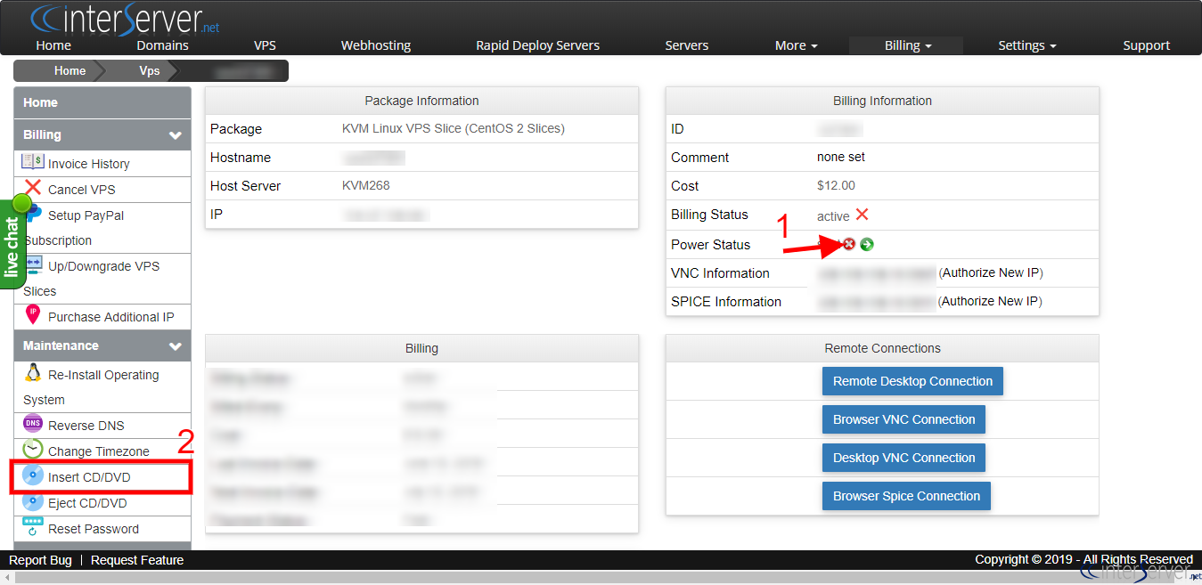Image resolution: width=1202 pixels, height=585 pixels.
Task: Click the red X Cancel VPS icon
Action: (x=33, y=188)
